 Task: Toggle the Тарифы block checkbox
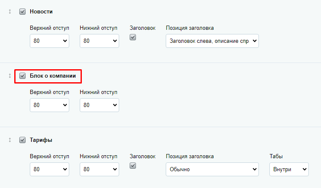click(x=22, y=140)
